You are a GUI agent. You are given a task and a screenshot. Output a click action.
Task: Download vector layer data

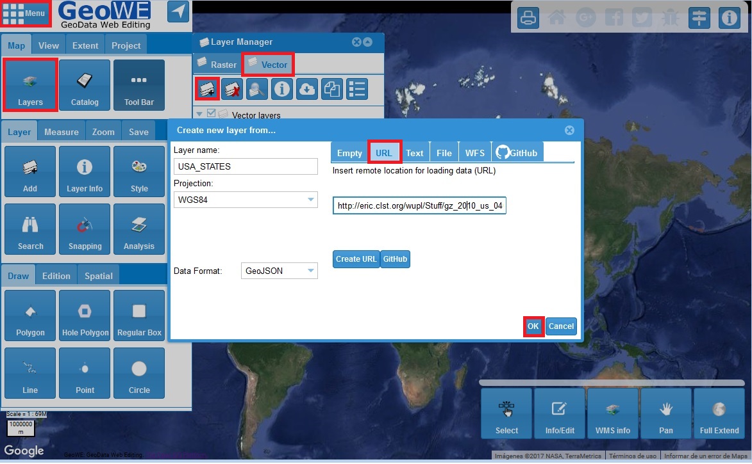coord(306,89)
